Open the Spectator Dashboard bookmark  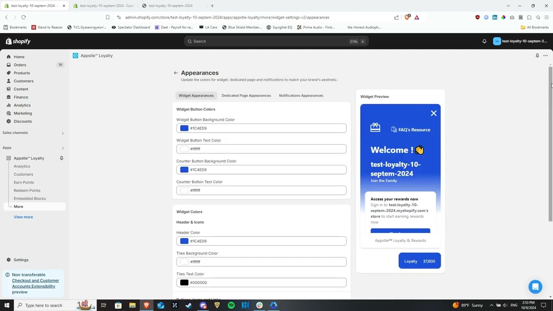point(130,27)
